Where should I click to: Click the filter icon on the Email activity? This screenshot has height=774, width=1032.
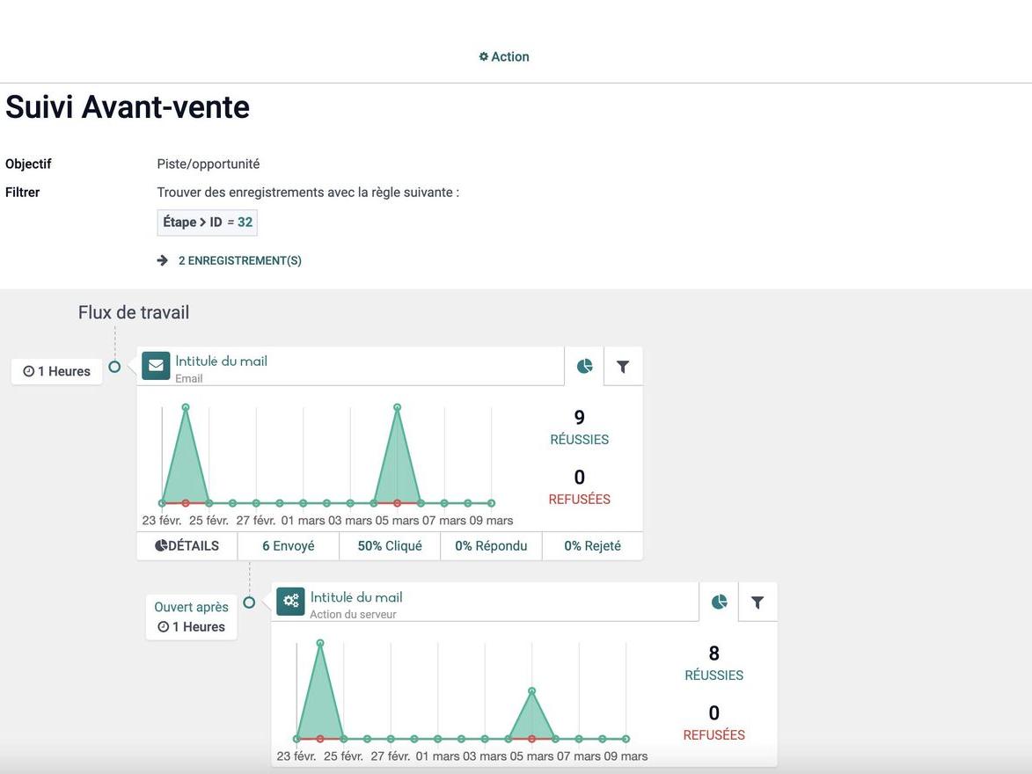pos(622,366)
